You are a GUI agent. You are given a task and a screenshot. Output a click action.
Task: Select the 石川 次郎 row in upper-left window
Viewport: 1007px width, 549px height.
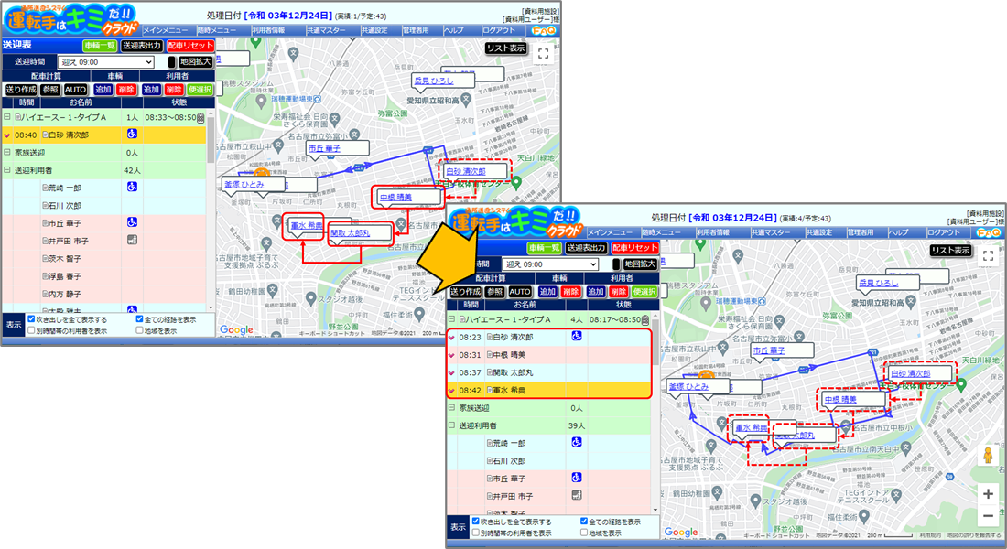104,206
